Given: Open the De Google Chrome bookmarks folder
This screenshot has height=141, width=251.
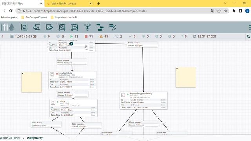Looking at the screenshot, I should [x=34, y=17].
